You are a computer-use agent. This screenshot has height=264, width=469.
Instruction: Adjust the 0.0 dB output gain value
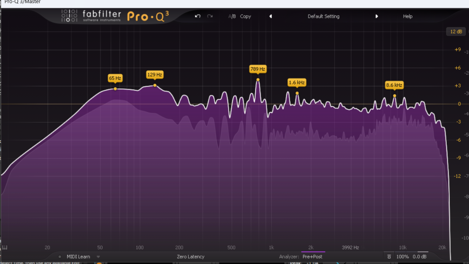[420, 257]
